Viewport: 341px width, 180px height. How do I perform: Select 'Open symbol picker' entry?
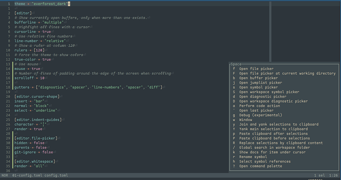tap(259, 87)
